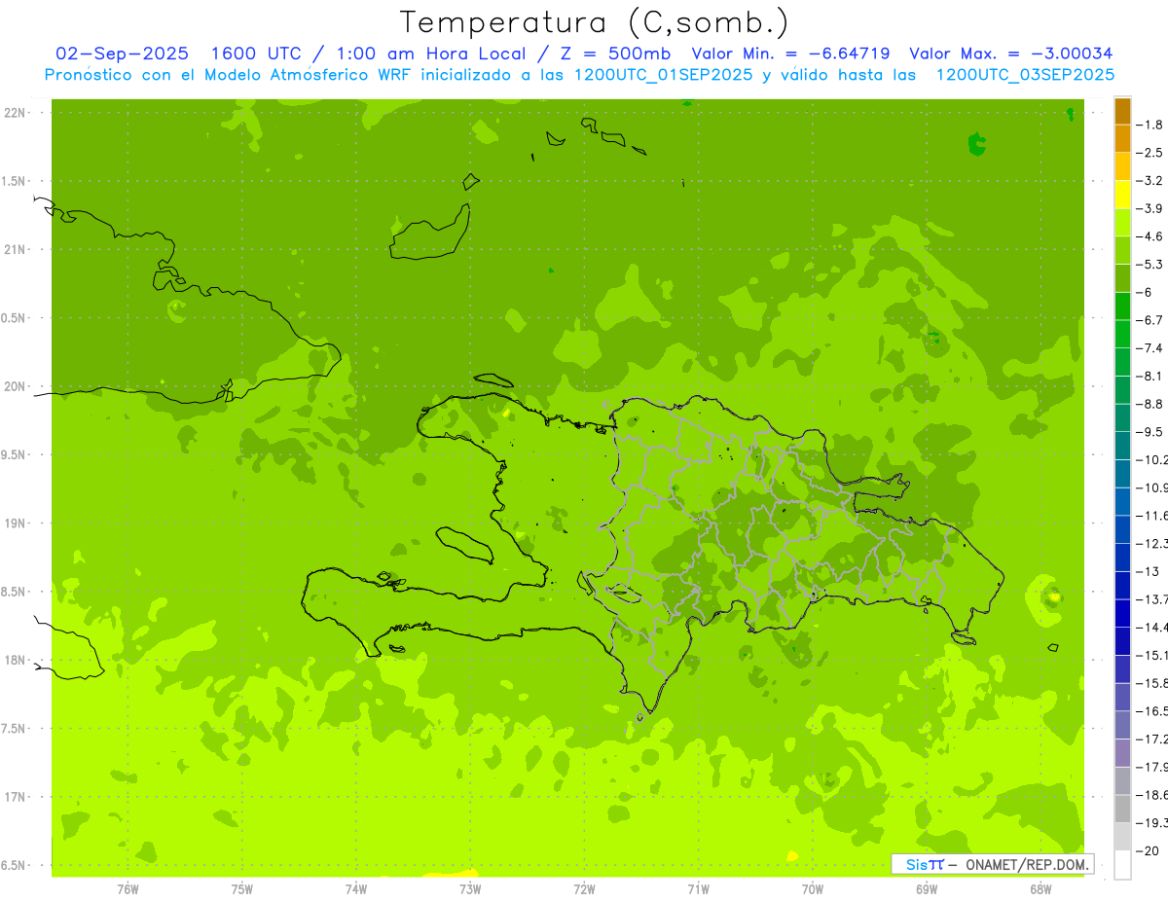Click the bright green swatch between -6 and -6.7
Viewport: 1168px width, 902px height.
(1122, 307)
